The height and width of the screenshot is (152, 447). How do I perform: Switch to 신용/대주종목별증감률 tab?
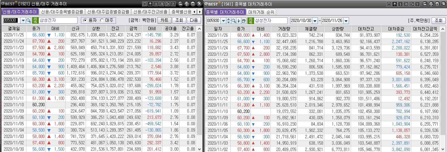[62, 12]
